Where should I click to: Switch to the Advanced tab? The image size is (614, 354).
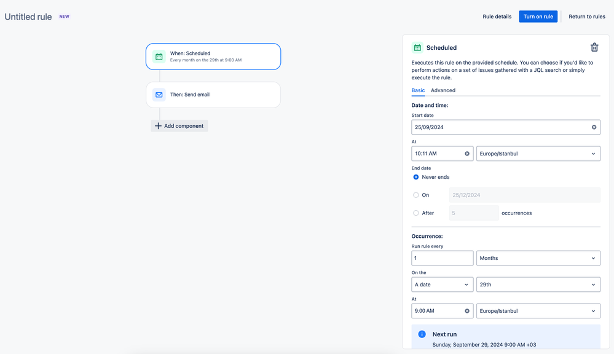point(443,90)
